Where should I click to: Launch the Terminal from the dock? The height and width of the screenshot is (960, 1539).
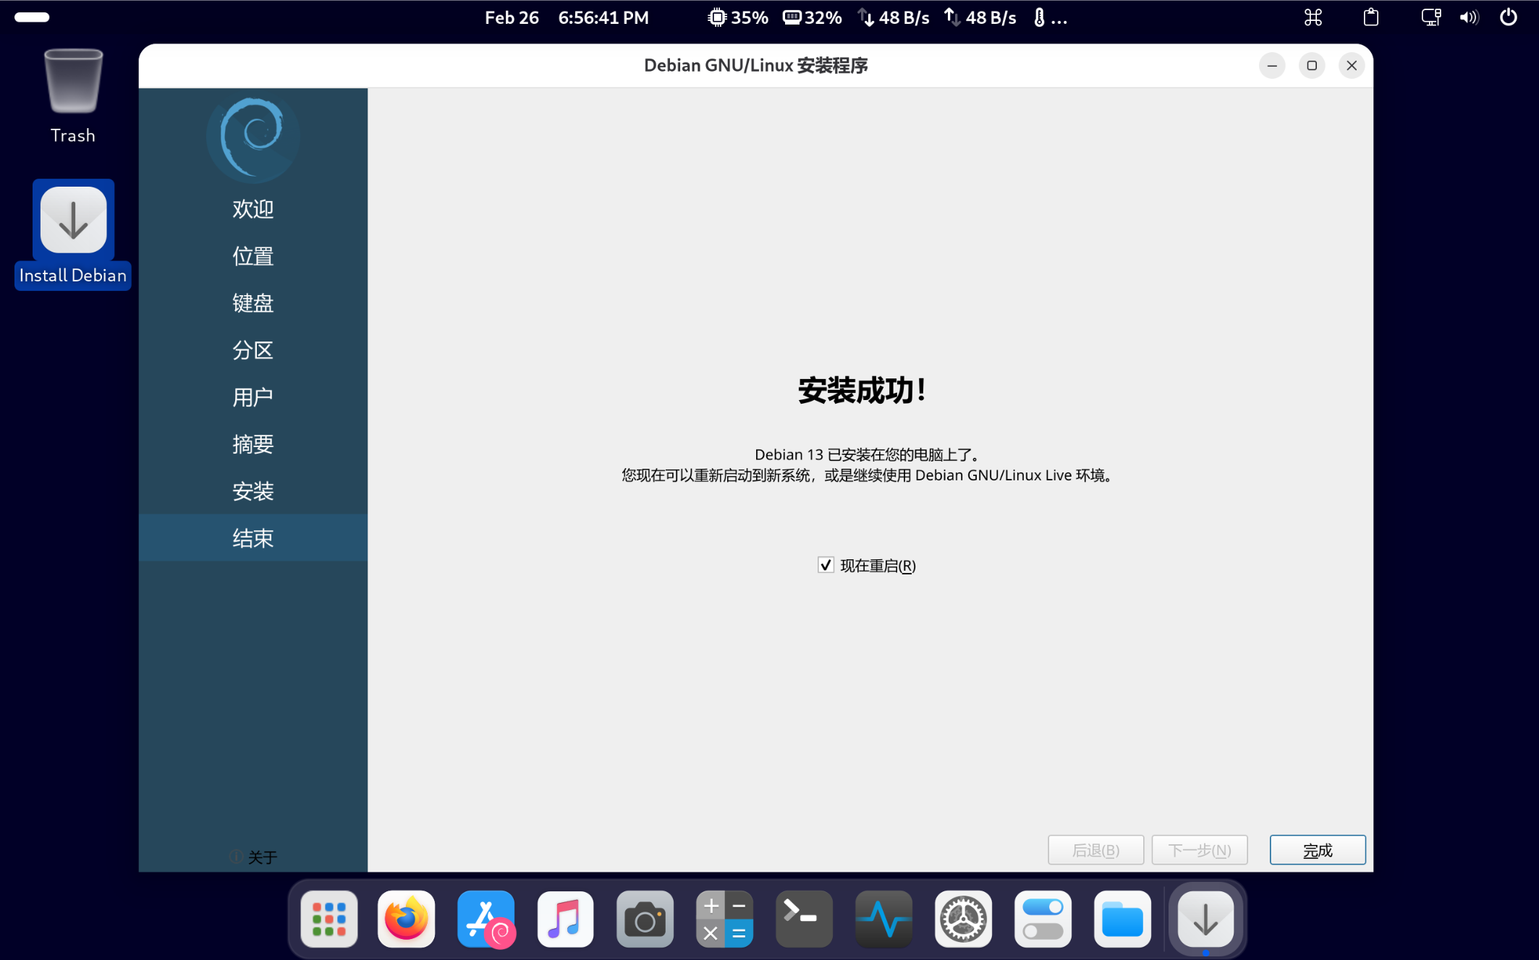point(804,919)
